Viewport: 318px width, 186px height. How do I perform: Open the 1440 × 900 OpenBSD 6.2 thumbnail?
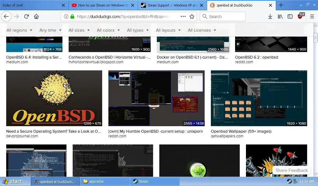pyautogui.click(x=271, y=44)
